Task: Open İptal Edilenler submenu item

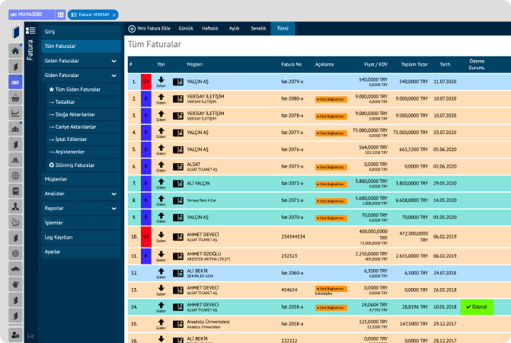Action: [x=84, y=139]
